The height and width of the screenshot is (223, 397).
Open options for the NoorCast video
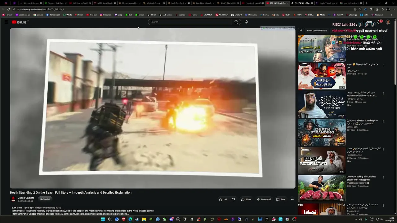tap(383, 149)
